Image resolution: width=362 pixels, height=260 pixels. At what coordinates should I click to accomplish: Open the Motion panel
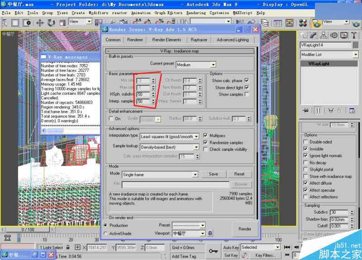pyautogui.click(x=334, y=34)
